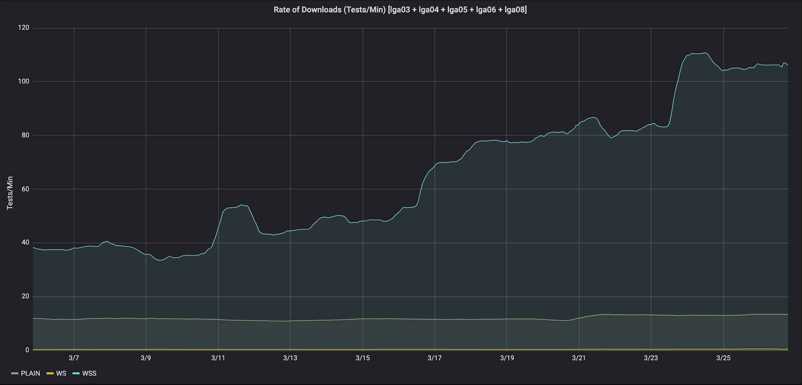Click the 3/25 x-axis date label

(x=723, y=358)
